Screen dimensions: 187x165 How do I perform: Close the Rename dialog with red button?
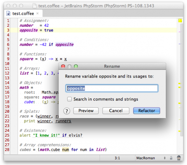[x=63, y=66]
